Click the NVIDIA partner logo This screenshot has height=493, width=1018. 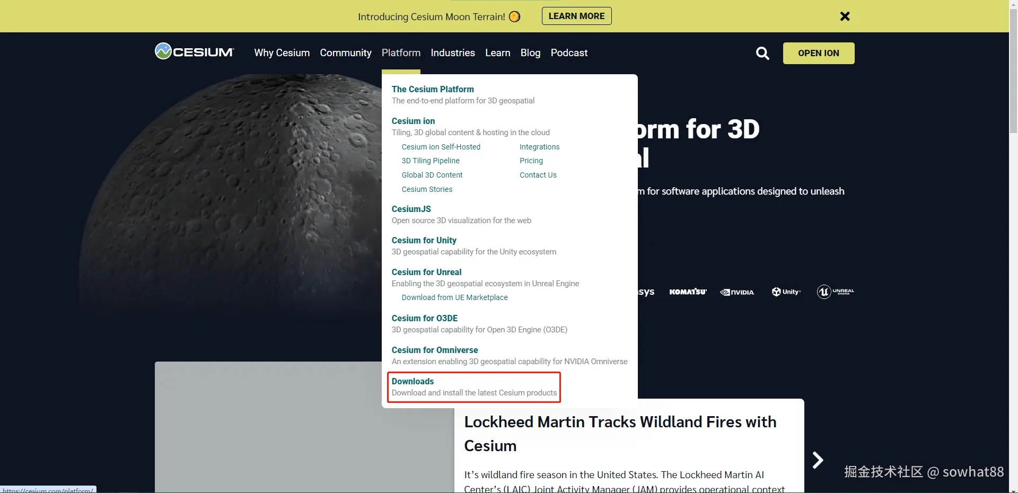737,292
